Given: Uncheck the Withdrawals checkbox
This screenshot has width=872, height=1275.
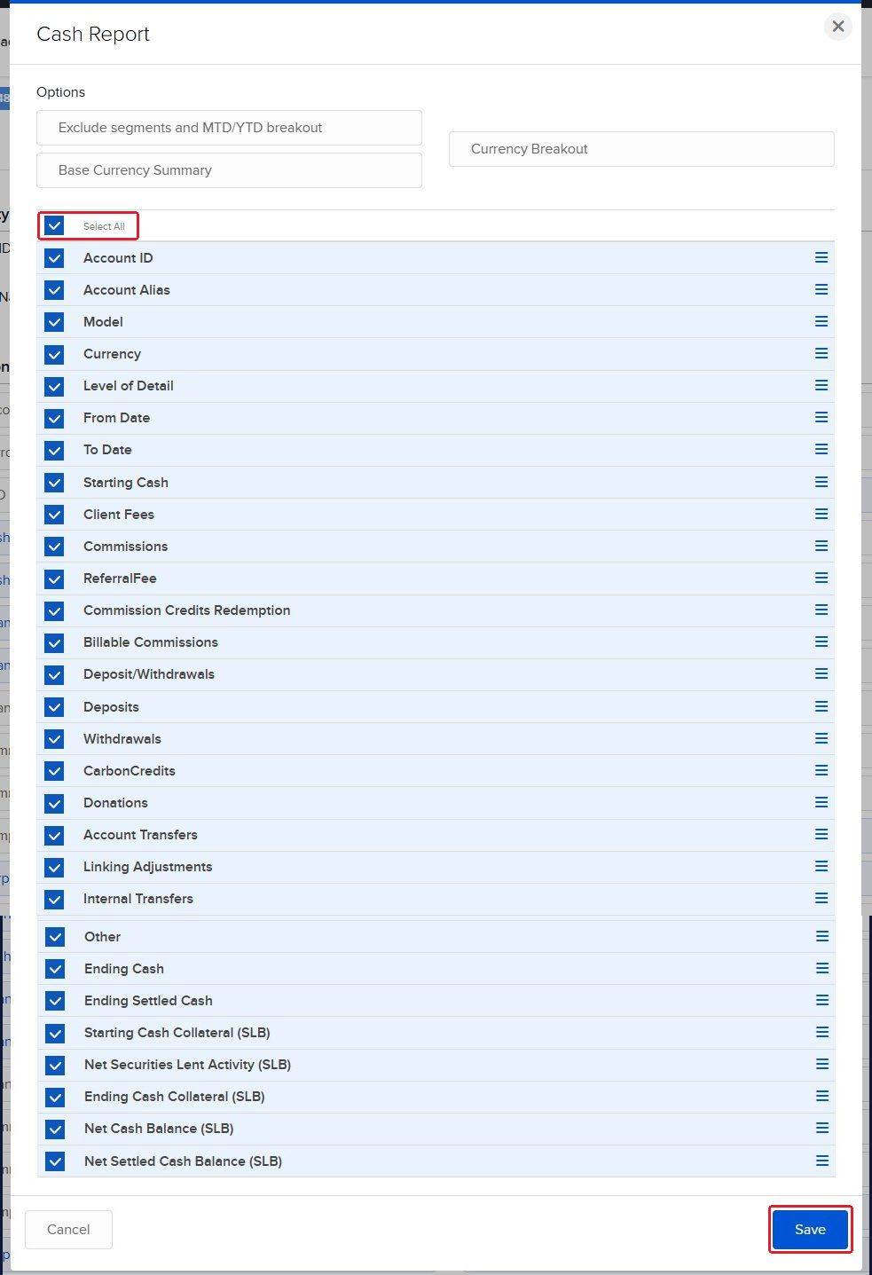Looking at the screenshot, I should click(54, 739).
